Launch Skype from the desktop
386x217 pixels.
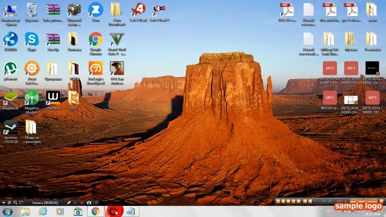tap(32, 42)
